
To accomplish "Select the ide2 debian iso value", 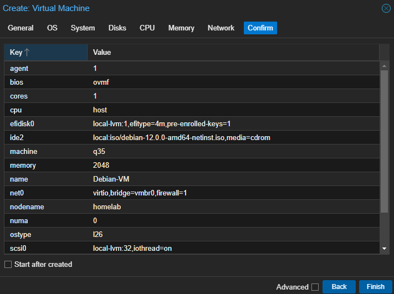I will tap(233, 137).
